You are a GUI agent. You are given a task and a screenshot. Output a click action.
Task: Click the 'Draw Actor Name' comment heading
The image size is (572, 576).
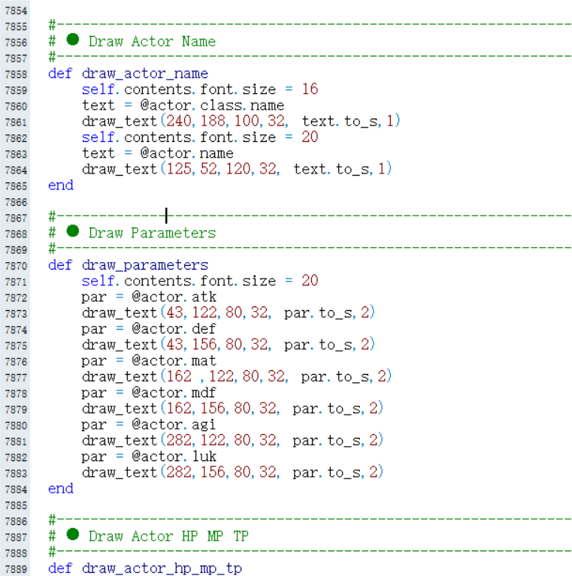tap(152, 41)
